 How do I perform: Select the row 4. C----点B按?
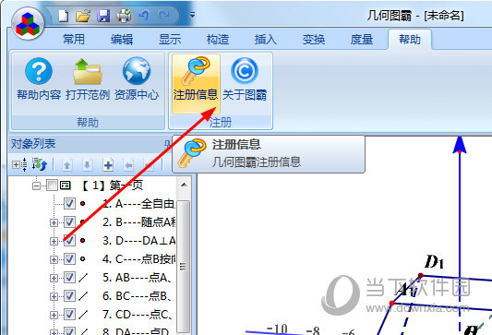click(138, 259)
